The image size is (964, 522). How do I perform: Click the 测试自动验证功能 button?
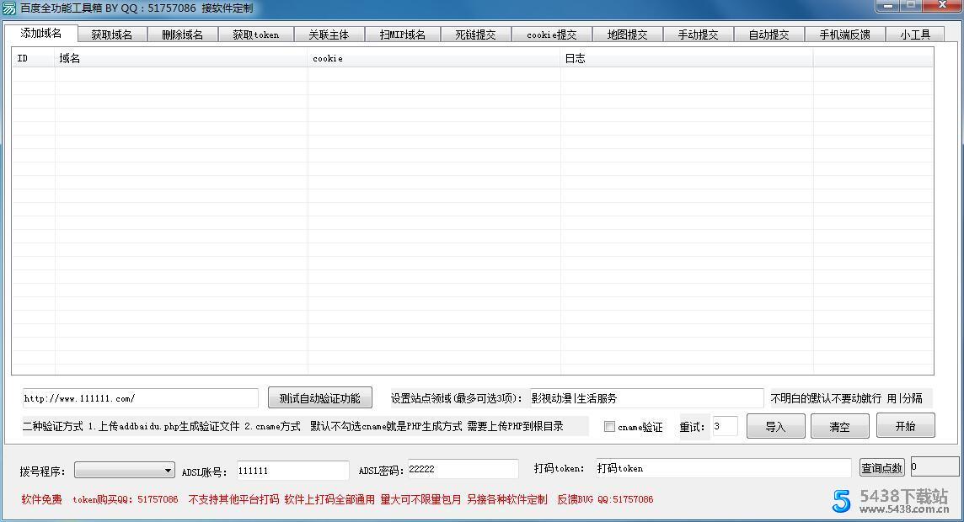point(320,398)
